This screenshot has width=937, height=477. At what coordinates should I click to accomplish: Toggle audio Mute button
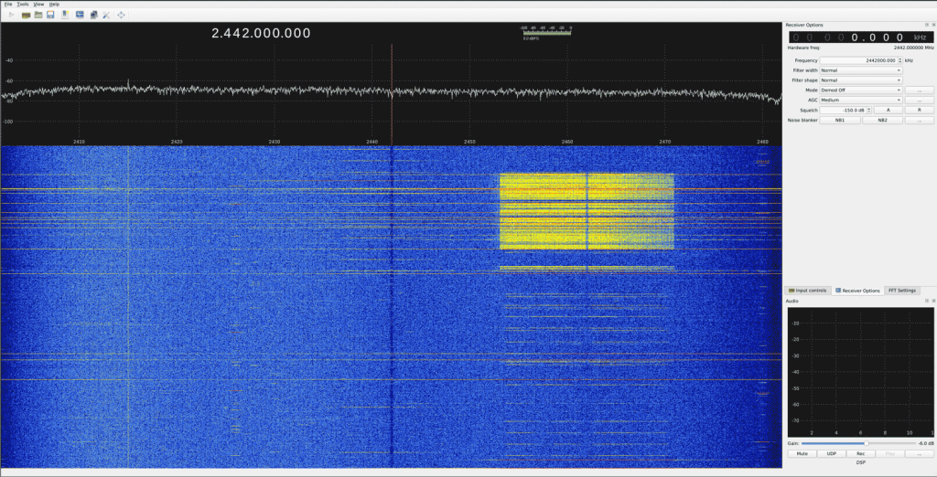click(802, 454)
